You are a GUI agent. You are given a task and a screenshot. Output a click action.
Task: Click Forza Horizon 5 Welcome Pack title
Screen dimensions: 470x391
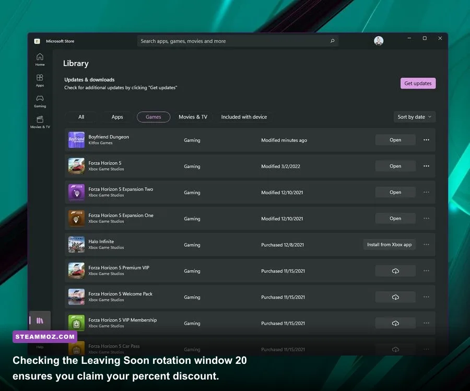(x=120, y=293)
